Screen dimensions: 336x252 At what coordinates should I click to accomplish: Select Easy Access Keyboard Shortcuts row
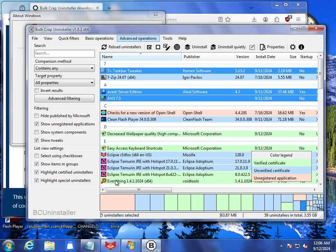[x=209, y=148]
